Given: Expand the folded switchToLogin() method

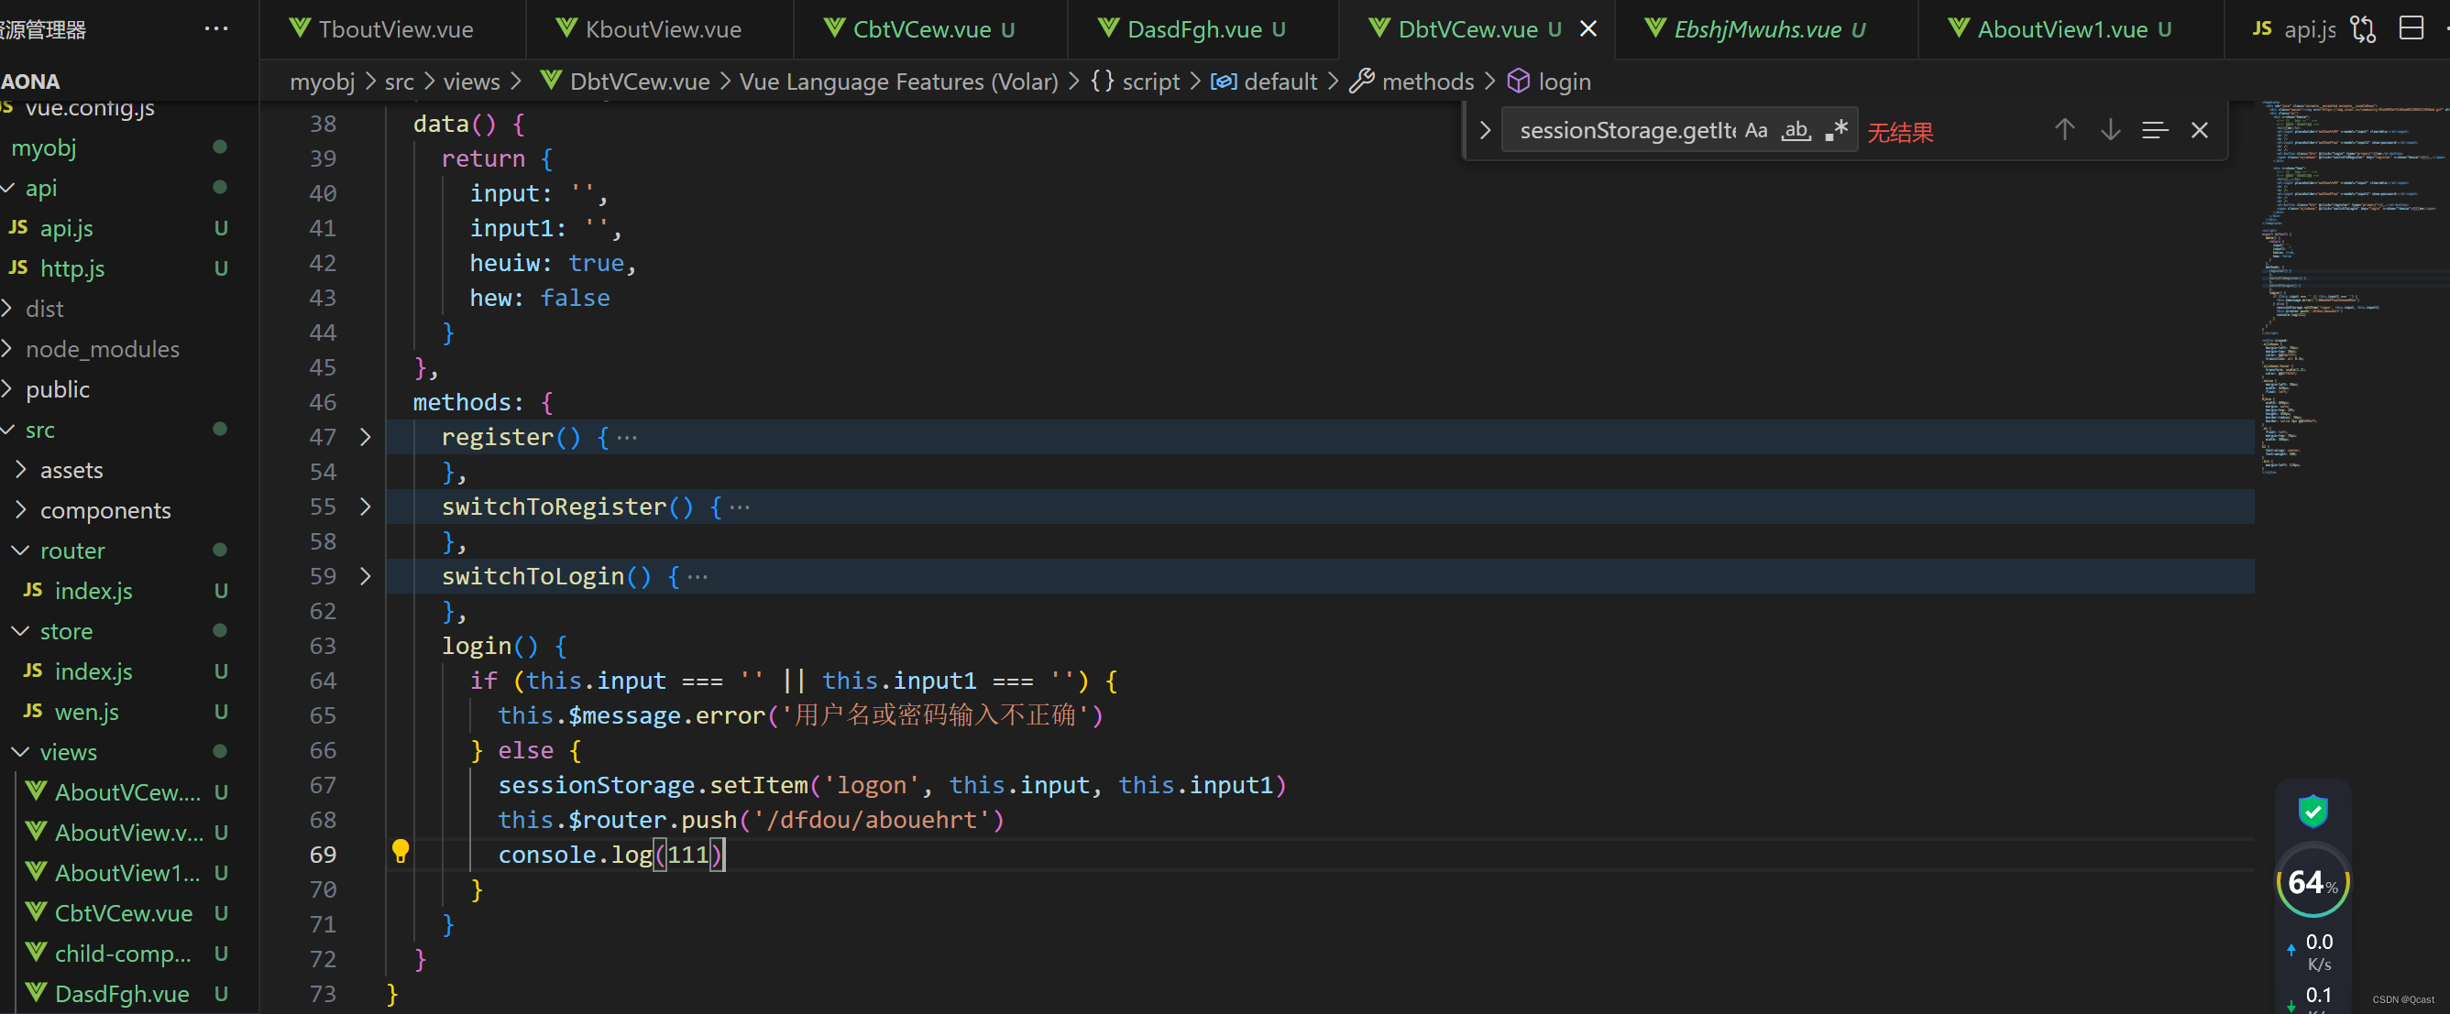Looking at the screenshot, I should tap(365, 576).
